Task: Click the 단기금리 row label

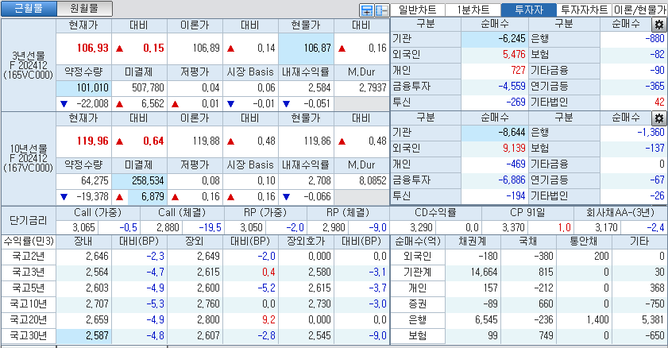Action: click(x=28, y=221)
